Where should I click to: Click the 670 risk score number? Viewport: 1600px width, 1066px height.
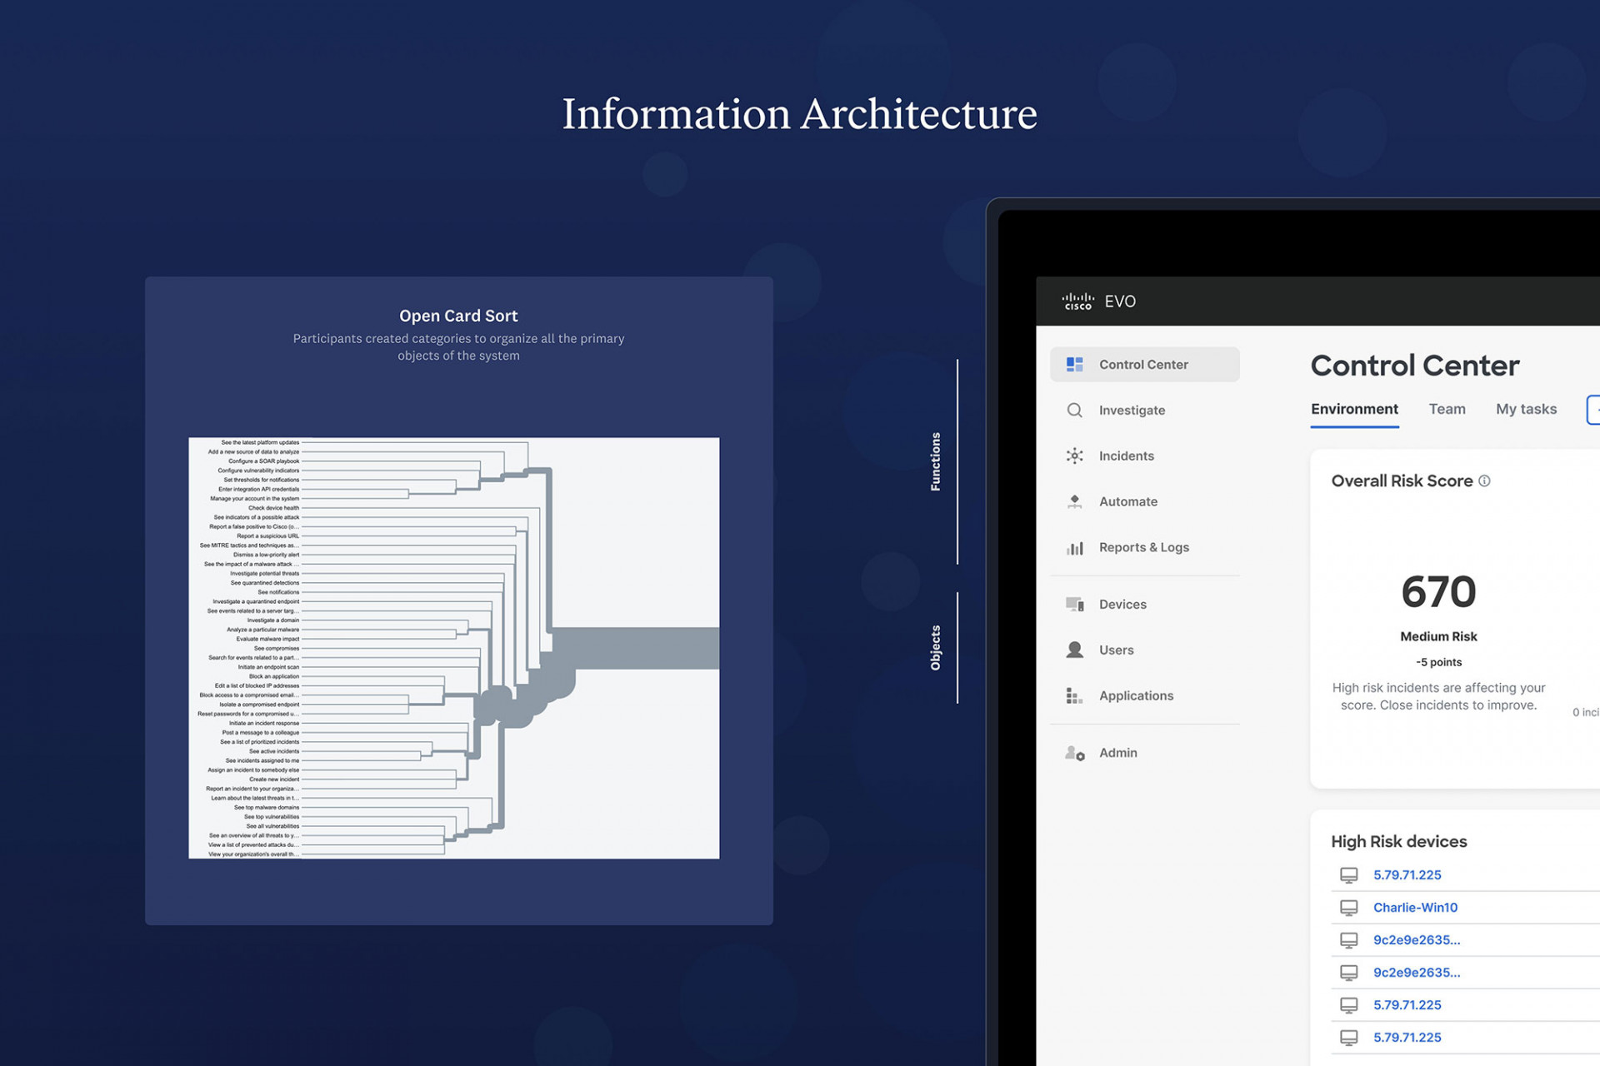(1438, 591)
